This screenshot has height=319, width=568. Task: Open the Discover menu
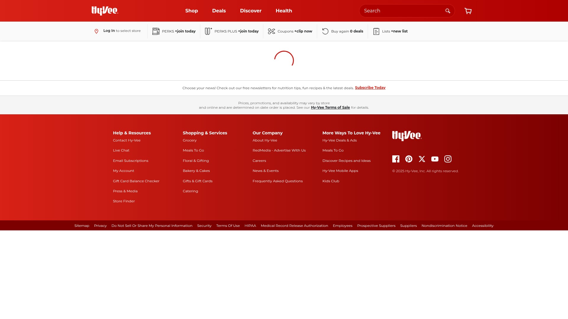click(x=251, y=11)
